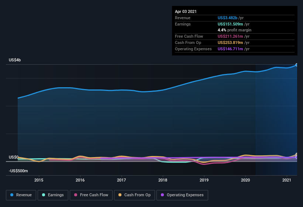Click the 4.4% profit margin text
This screenshot has width=303, height=207.
tap(235, 30)
